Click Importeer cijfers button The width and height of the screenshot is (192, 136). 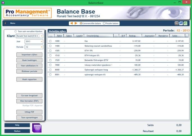30,55
